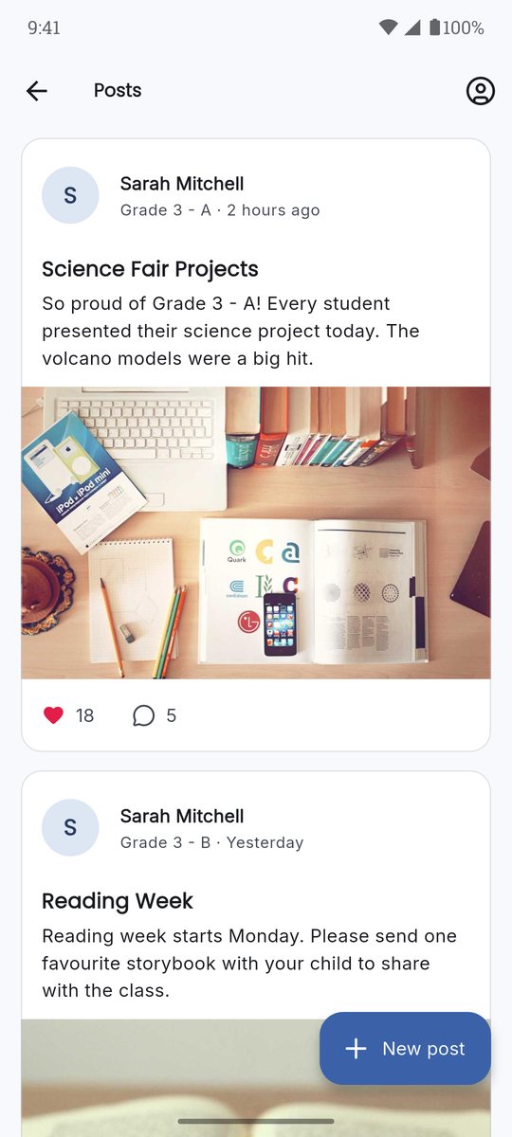Tap the 5 comments count
Viewport: 512px width, 1137px height.
tap(172, 715)
